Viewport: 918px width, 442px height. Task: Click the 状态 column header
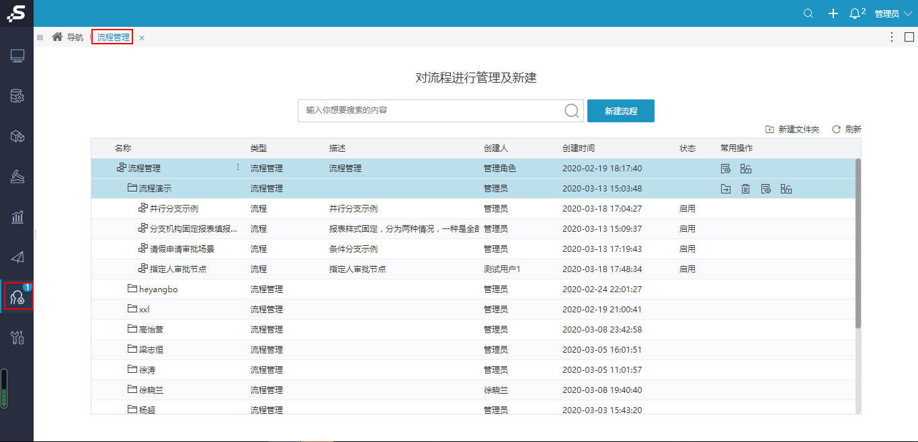point(687,148)
